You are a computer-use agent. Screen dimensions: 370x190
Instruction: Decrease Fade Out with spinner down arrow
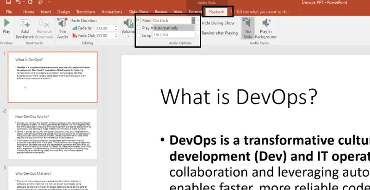point(116,37)
